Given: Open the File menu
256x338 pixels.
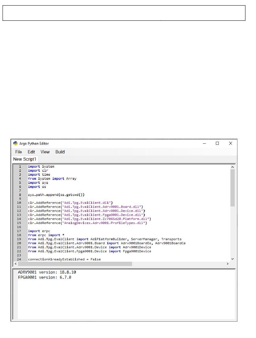Looking at the screenshot, I should [19, 152].
